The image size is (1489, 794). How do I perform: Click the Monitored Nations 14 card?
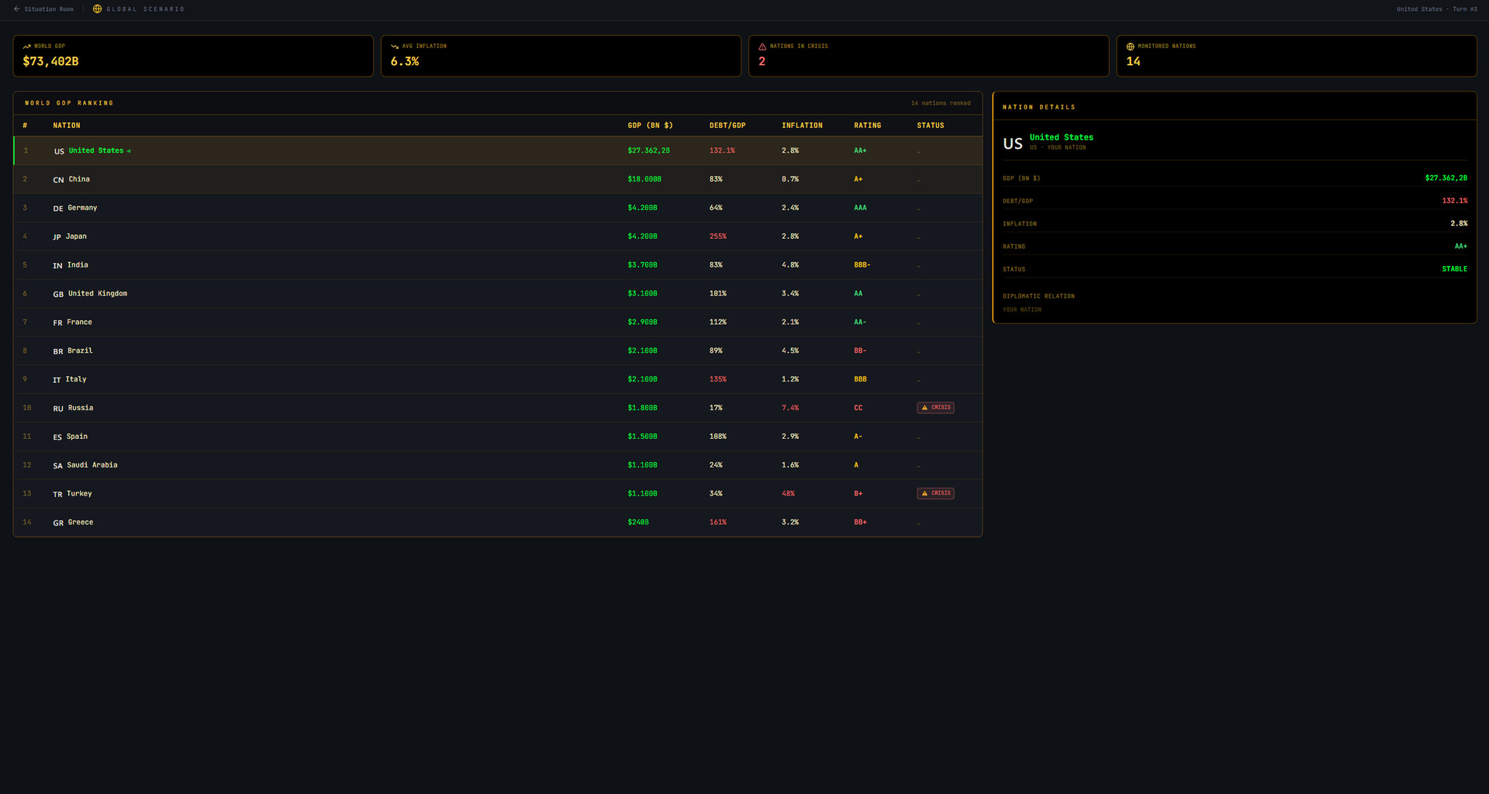[1296, 56]
